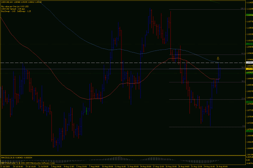This screenshot has width=253, height=168.
Task: Select the Fibonacci 100.0 level label
Action: pos(243,8)
